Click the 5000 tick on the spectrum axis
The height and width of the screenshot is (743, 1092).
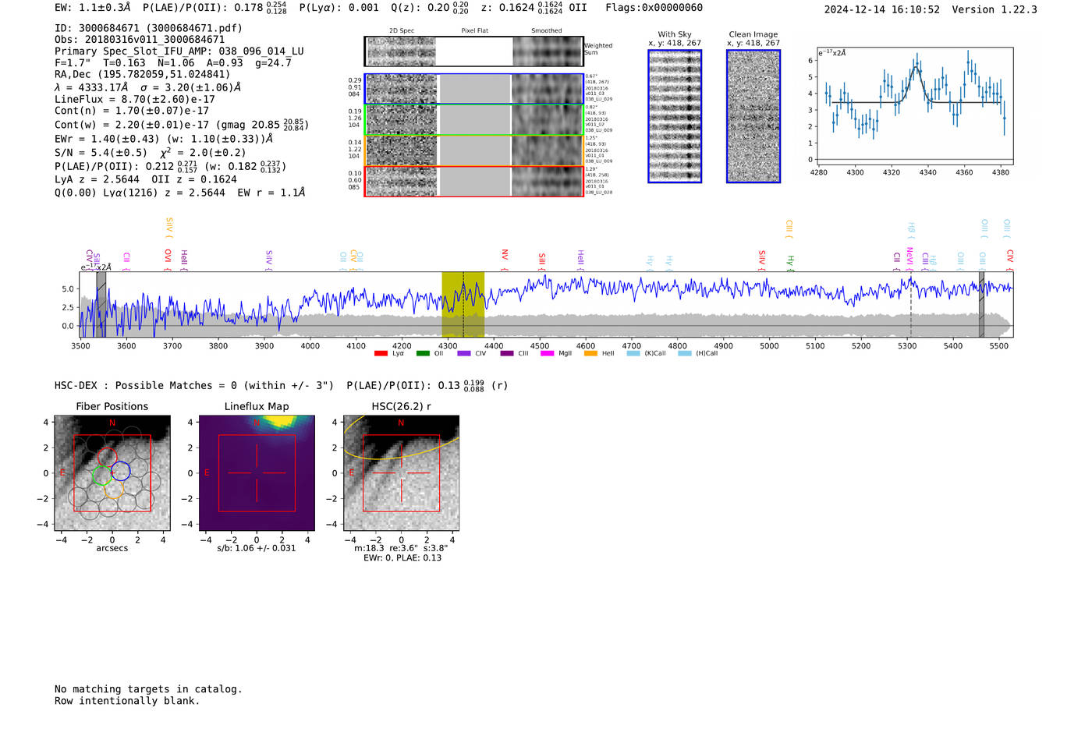(x=769, y=346)
